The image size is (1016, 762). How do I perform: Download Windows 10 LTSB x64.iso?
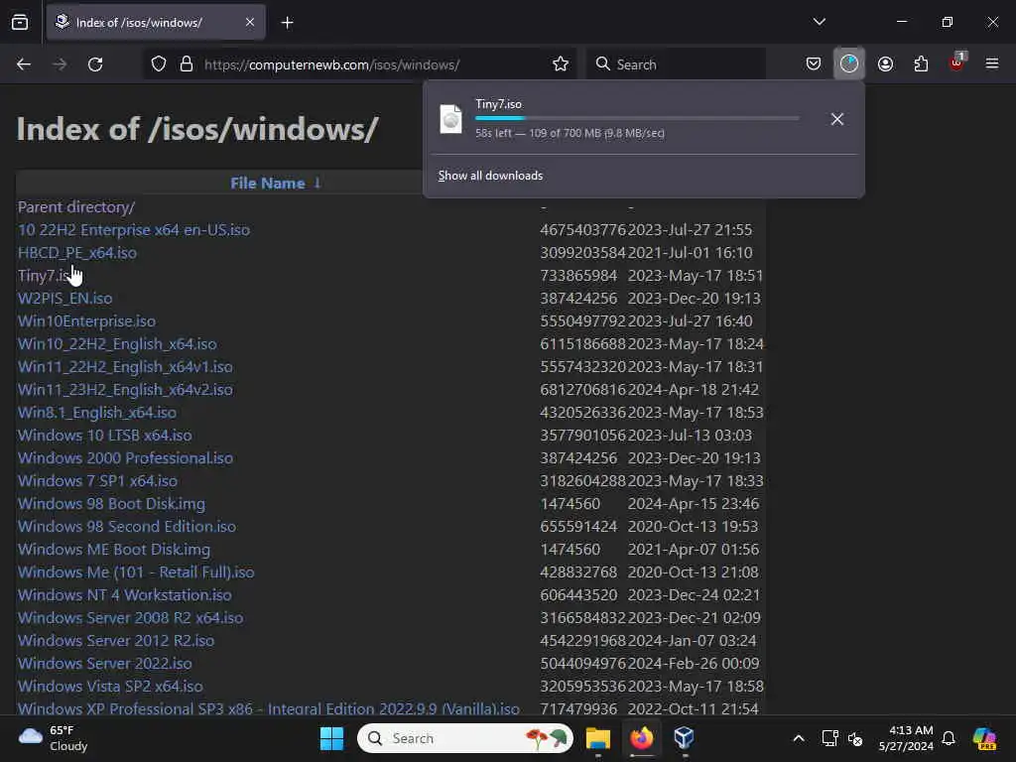coord(105,435)
